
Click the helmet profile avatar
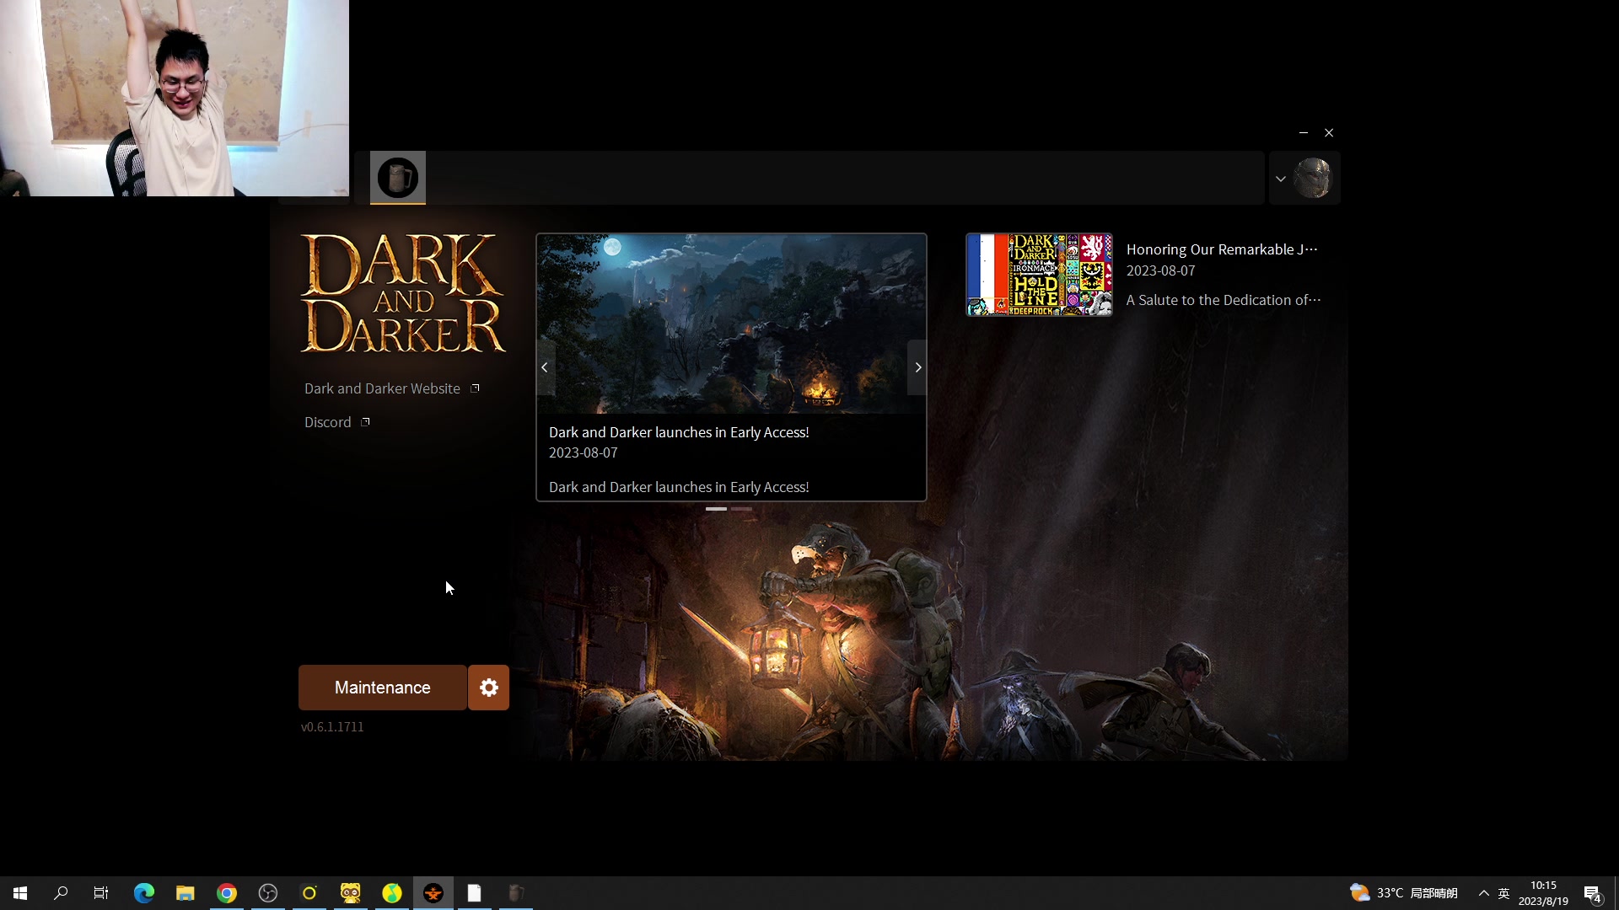pyautogui.click(x=1312, y=178)
